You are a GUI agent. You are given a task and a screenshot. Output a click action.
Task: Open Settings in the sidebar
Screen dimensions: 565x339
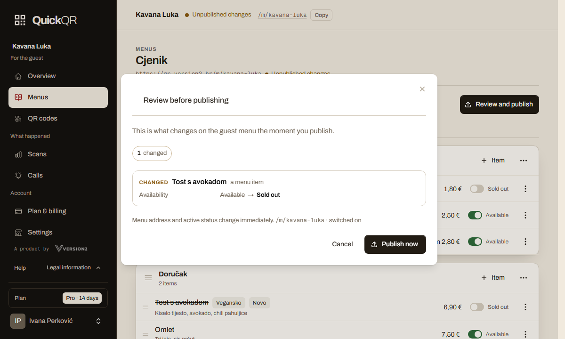click(58, 232)
